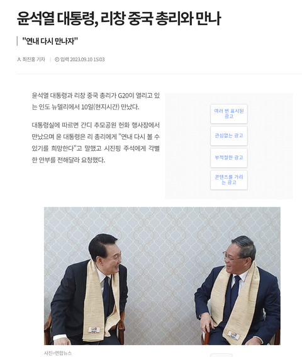The height and width of the screenshot is (357, 302).
Task: Open reporter 최진홍 기자 byline
Action: (33, 59)
